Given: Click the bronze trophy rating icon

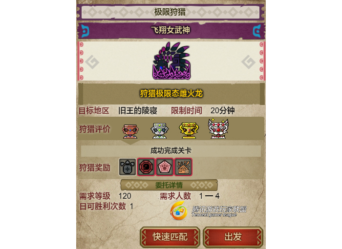Looking at the screenshot, I should click(x=130, y=131).
